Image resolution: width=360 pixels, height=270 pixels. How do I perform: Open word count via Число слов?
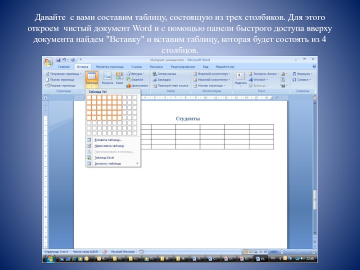coord(85,252)
